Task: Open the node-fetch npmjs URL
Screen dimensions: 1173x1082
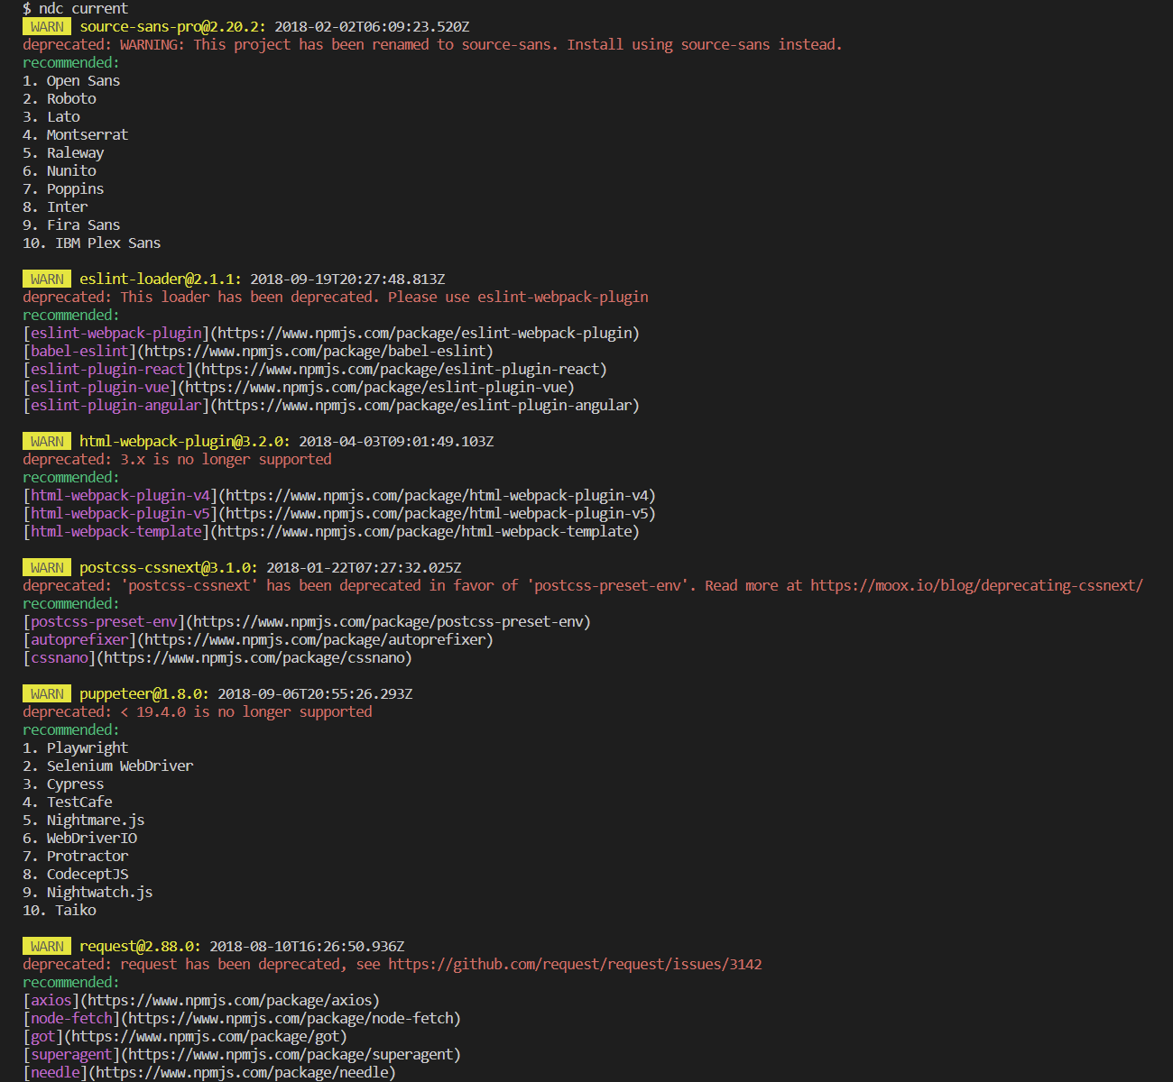Action: [x=291, y=1019]
